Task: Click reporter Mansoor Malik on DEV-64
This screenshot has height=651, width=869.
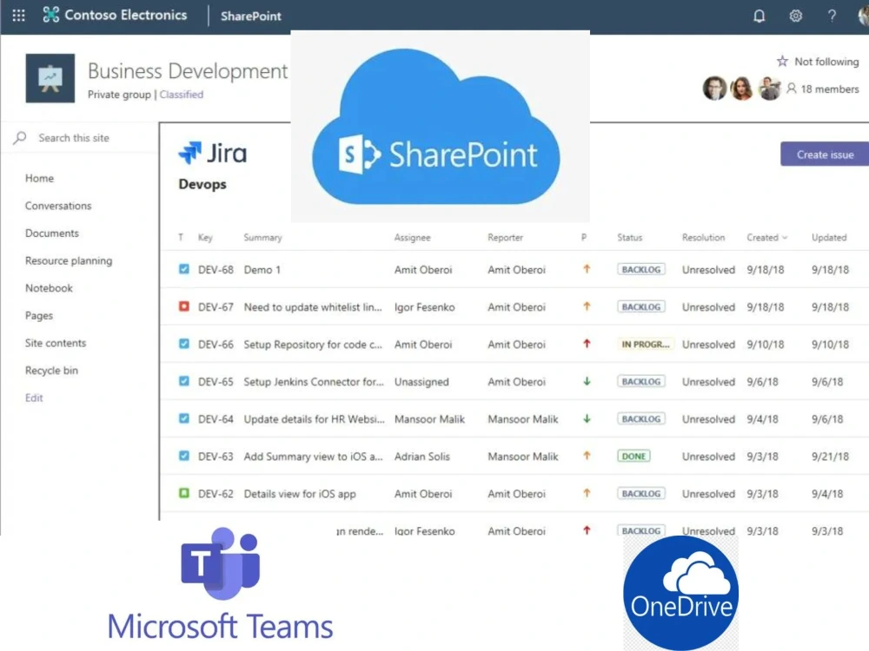Action: click(522, 419)
